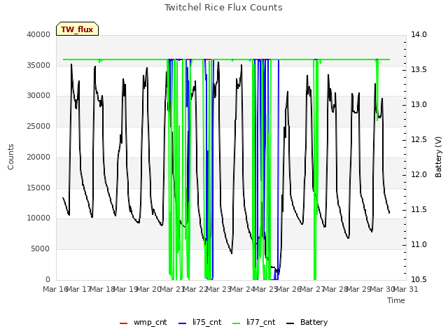Click the 40000 y-axis tick label

pos(38,34)
